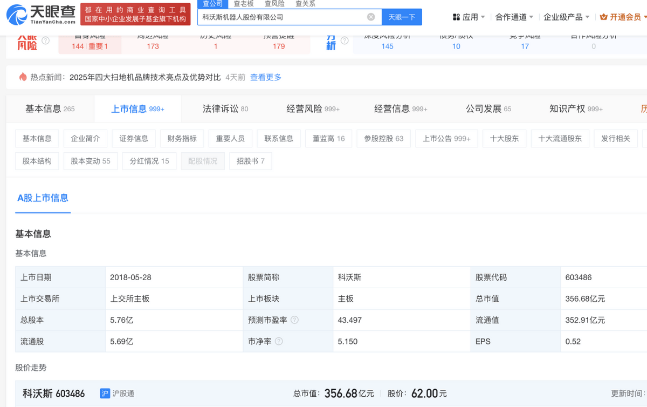
Task: Jump to the 招股书 7 section
Action: 250,161
